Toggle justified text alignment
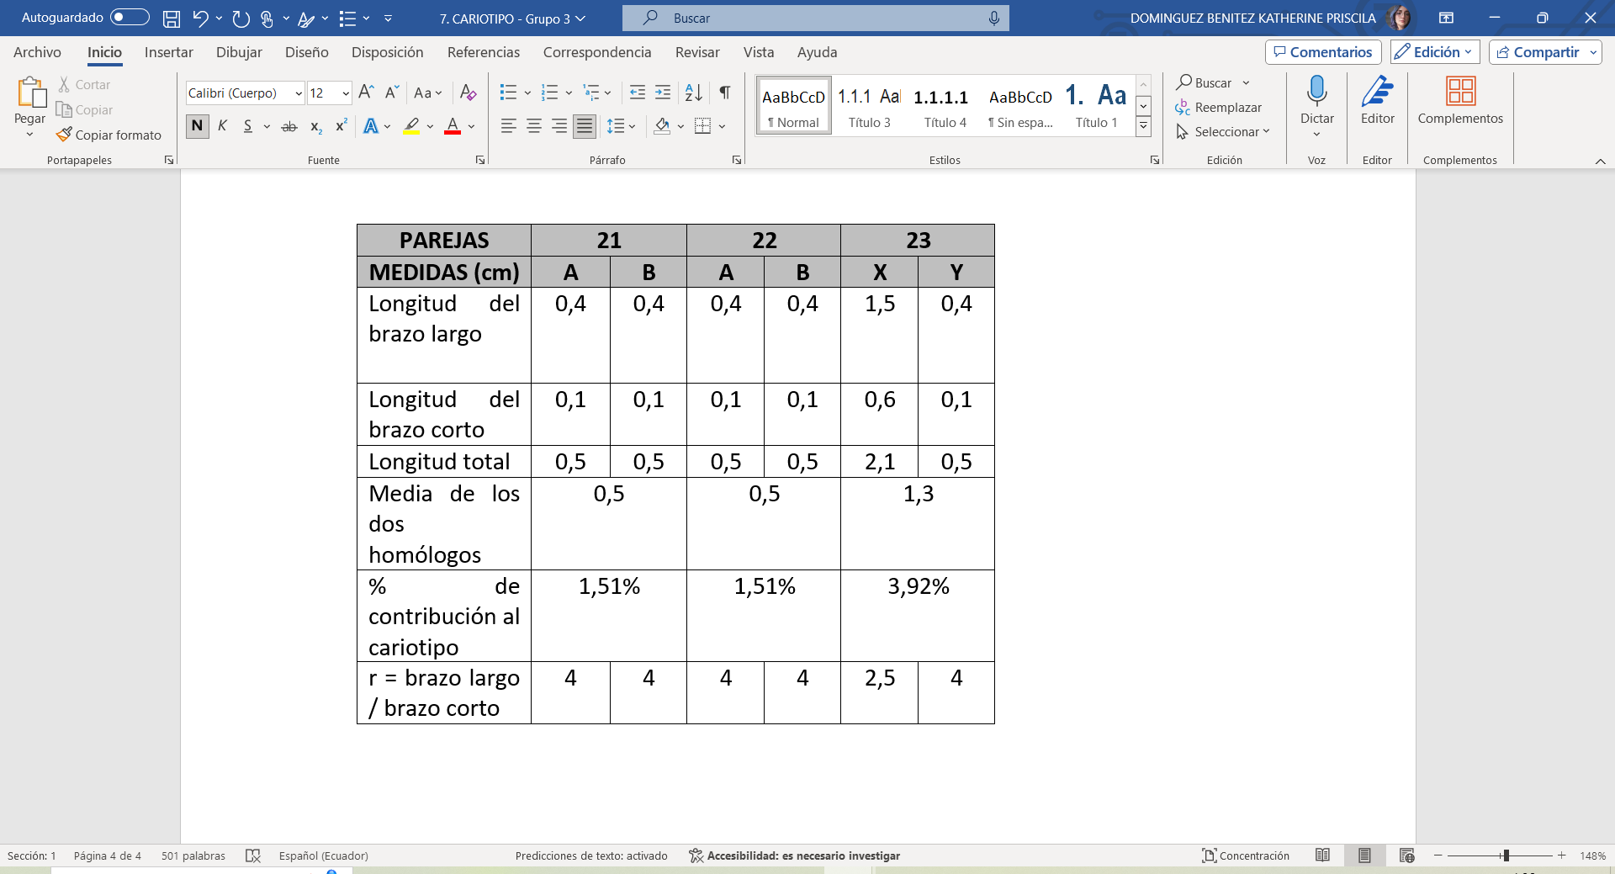The height and width of the screenshot is (874, 1615). pyautogui.click(x=584, y=126)
